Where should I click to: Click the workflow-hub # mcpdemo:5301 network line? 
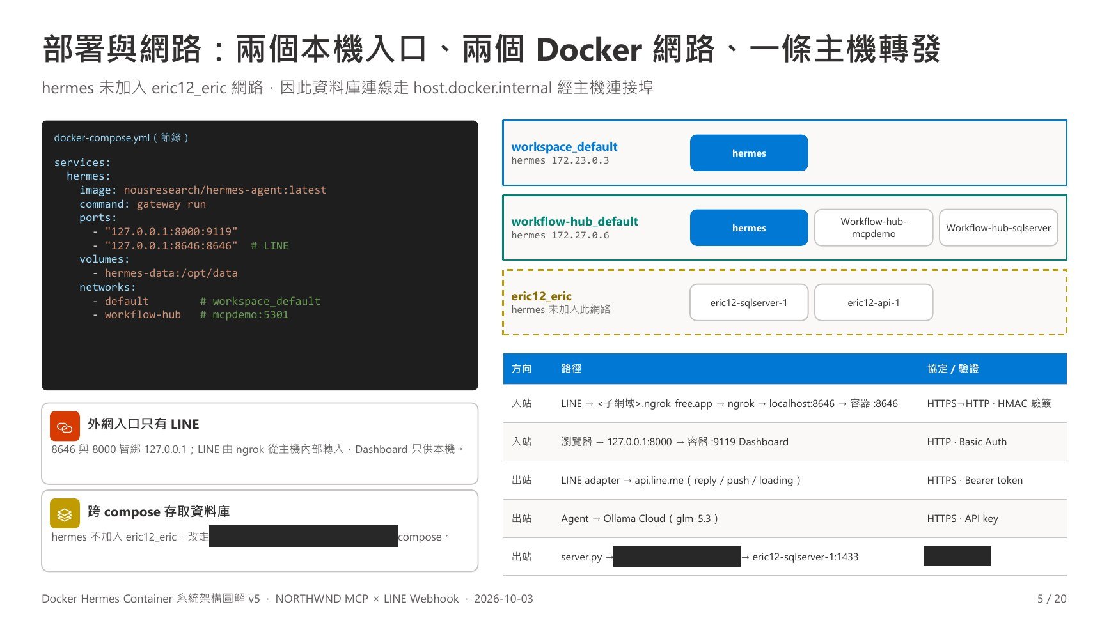pyautogui.click(x=190, y=314)
